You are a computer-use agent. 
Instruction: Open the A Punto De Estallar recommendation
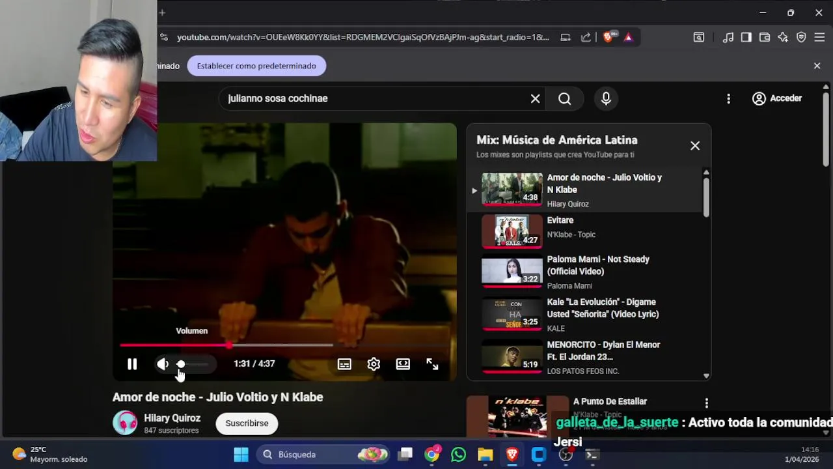tap(610, 402)
